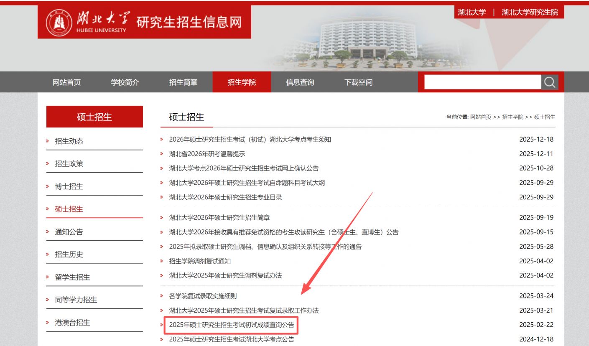Open 留学生招生 in the sidebar
The height and width of the screenshot is (346, 589).
[73, 277]
